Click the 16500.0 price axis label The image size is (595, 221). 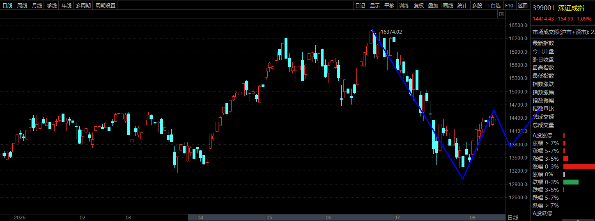[x=518, y=25]
